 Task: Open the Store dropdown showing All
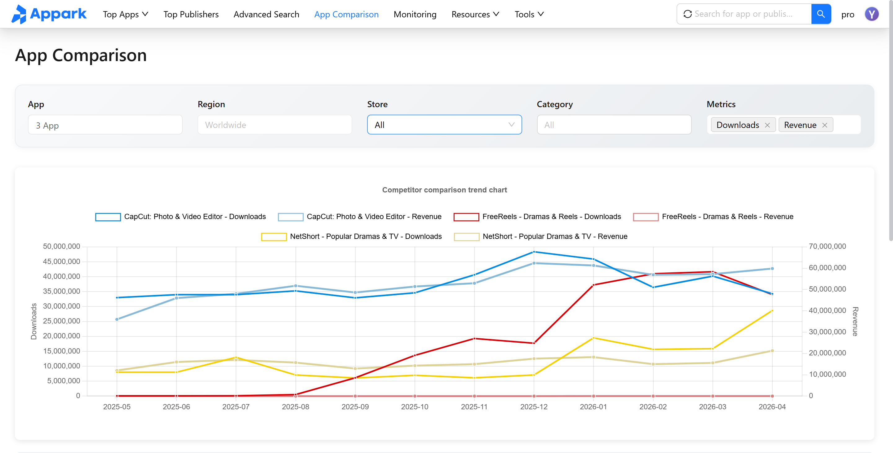[444, 125]
